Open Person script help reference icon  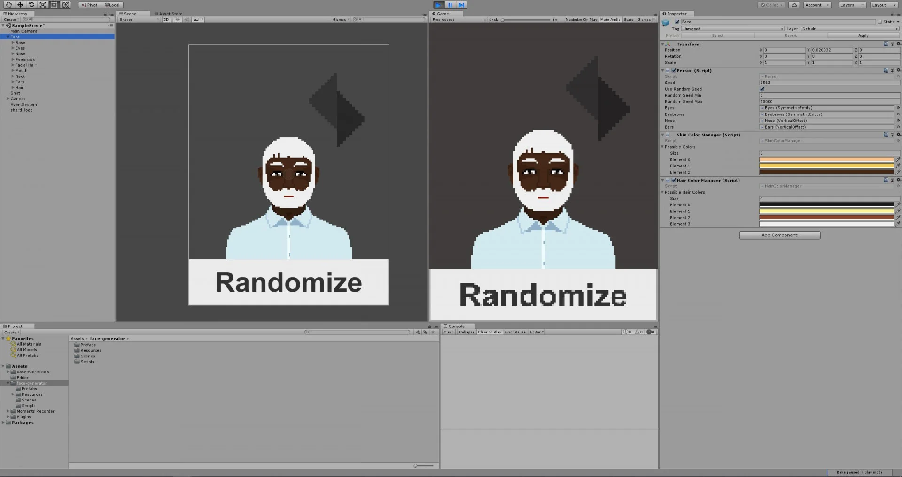click(x=886, y=70)
